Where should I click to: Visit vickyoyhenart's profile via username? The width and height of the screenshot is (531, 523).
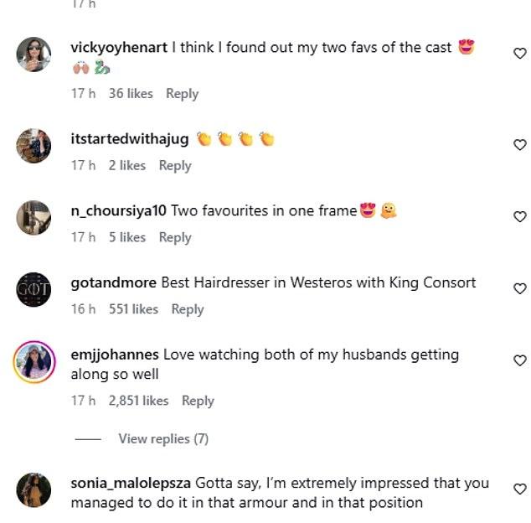(119, 48)
